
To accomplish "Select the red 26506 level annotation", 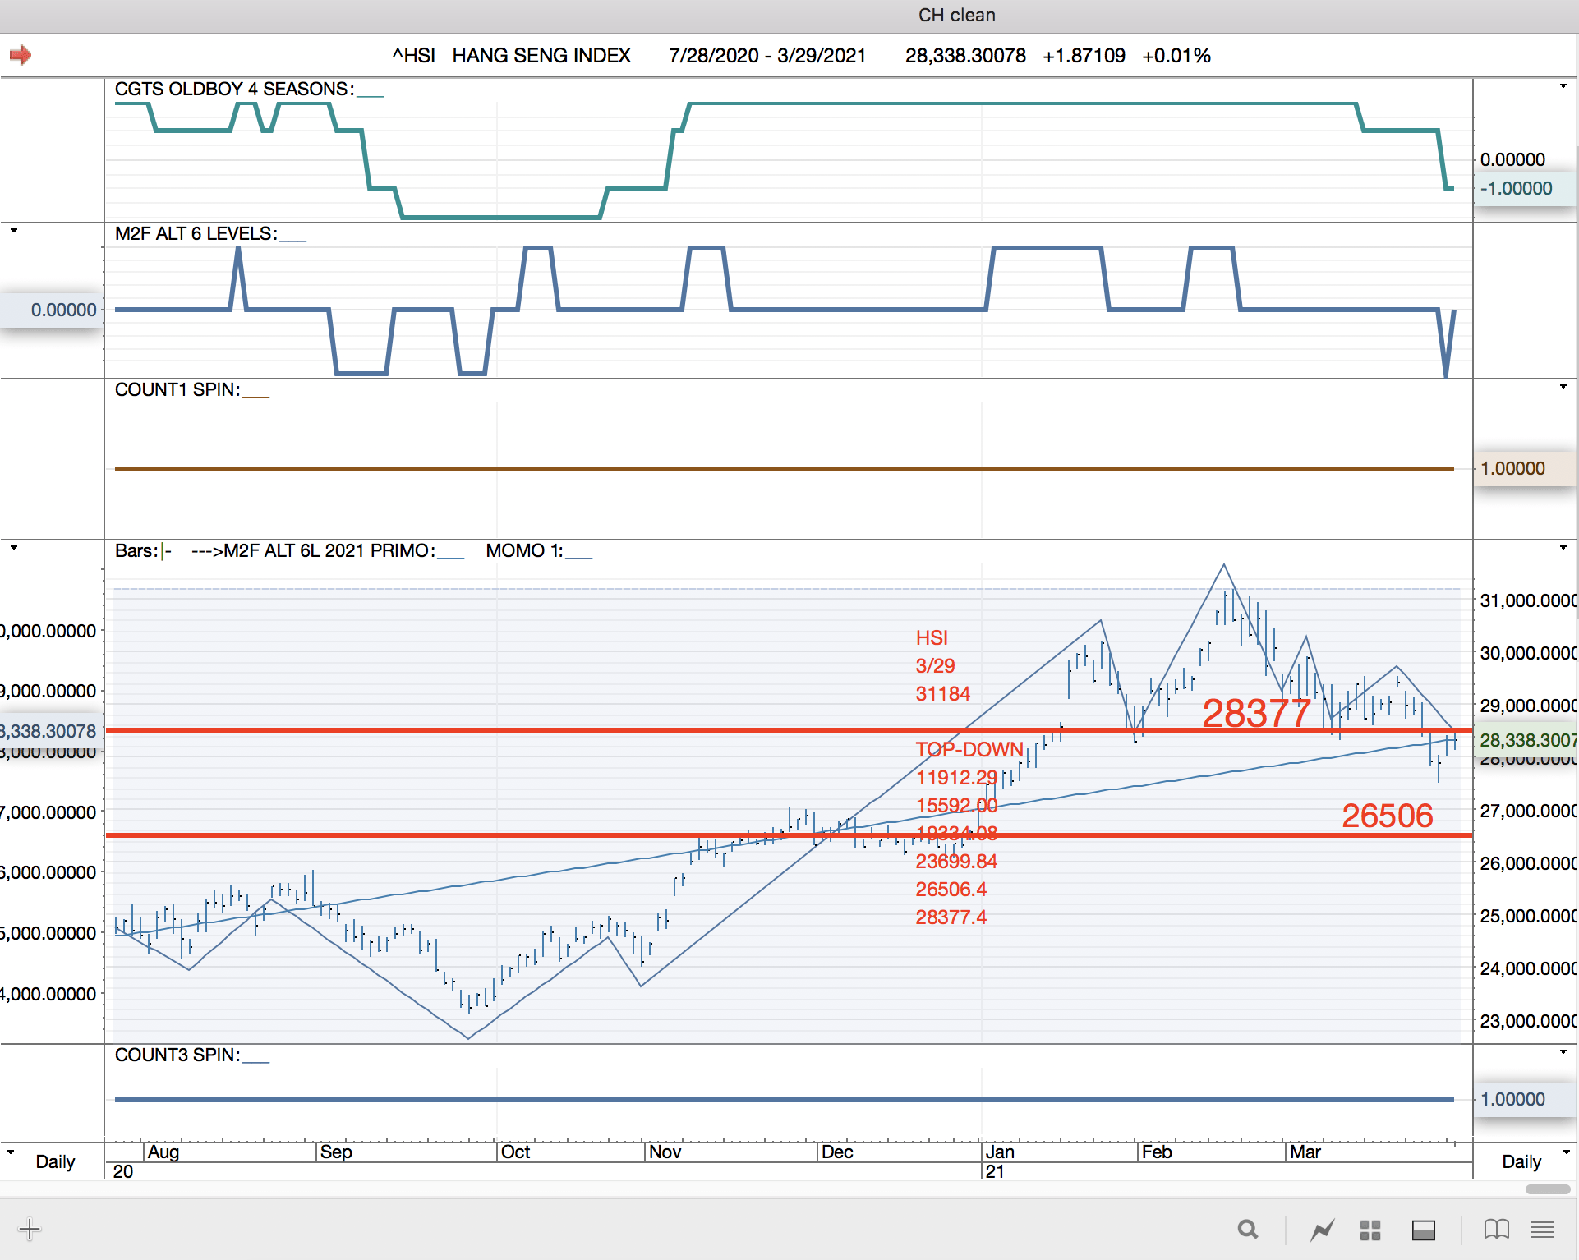I will pos(1388,816).
